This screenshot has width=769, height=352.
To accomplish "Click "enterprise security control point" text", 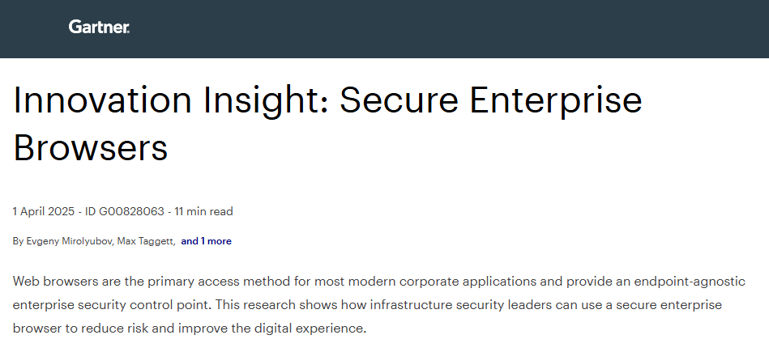I will point(113,305).
